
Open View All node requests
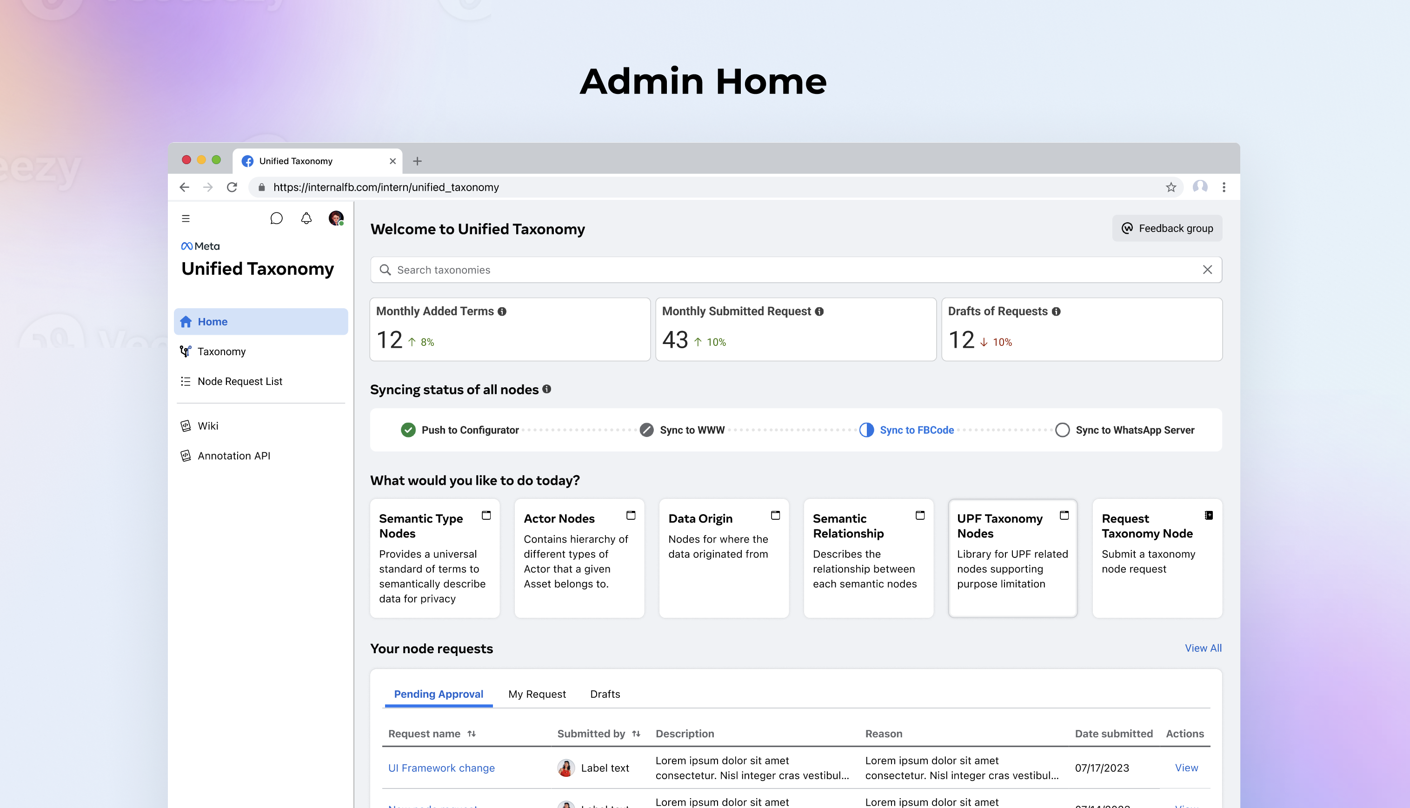[x=1203, y=648]
